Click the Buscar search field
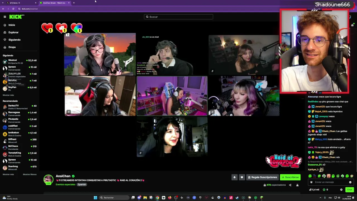The width and height of the screenshot is (357, 201). tap(178, 17)
